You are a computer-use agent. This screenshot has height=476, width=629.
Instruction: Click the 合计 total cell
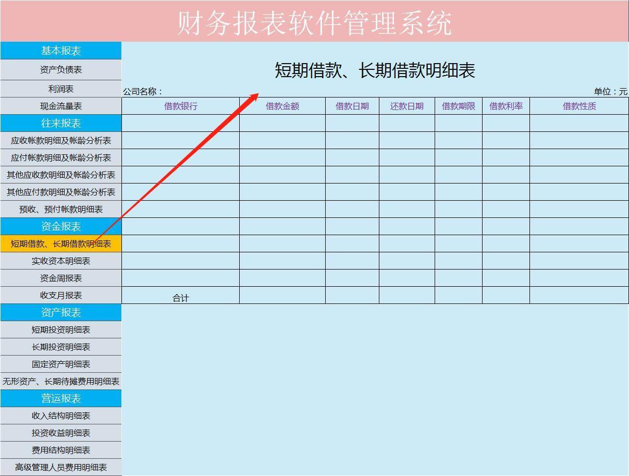[x=180, y=297]
